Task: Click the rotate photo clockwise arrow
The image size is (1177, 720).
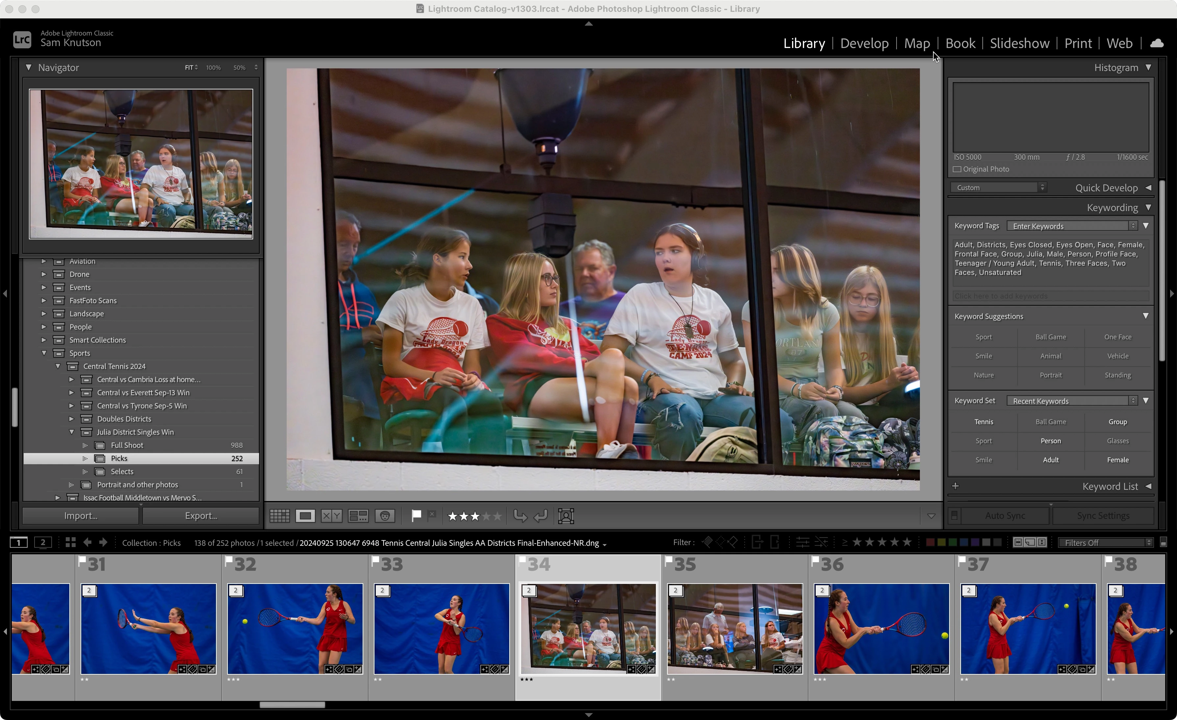Action: [541, 516]
